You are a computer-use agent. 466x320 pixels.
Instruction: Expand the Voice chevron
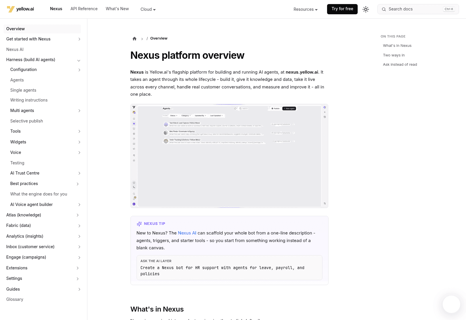pyautogui.click(x=79, y=152)
